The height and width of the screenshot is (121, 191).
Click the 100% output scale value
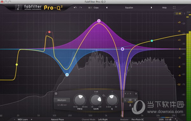tap(161, 119)
